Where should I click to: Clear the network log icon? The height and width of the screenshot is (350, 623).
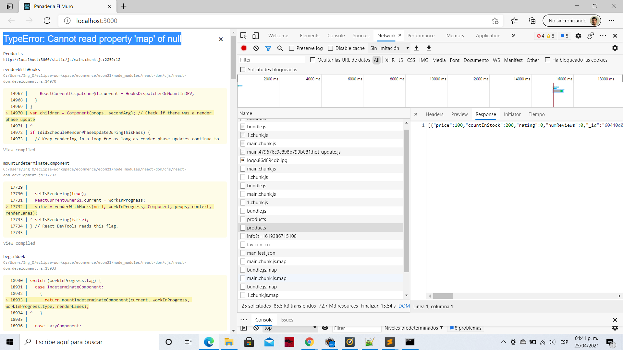pyautogui.click(x=256, y=48)
